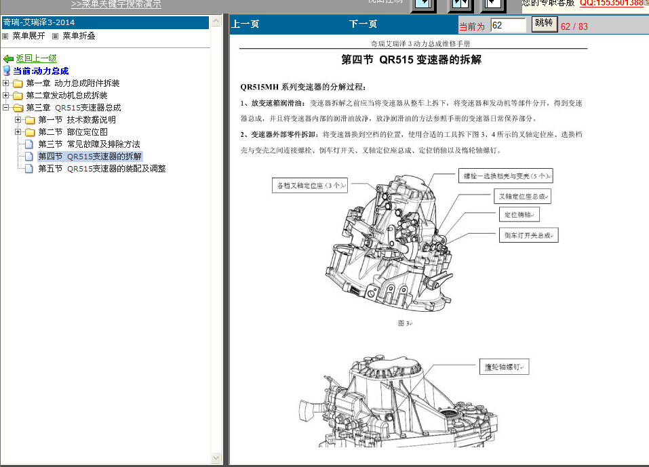Screen dimensions: 649x467
Task: Open 第三节 常见故障及排除方法
Action: tap(89, 144)
